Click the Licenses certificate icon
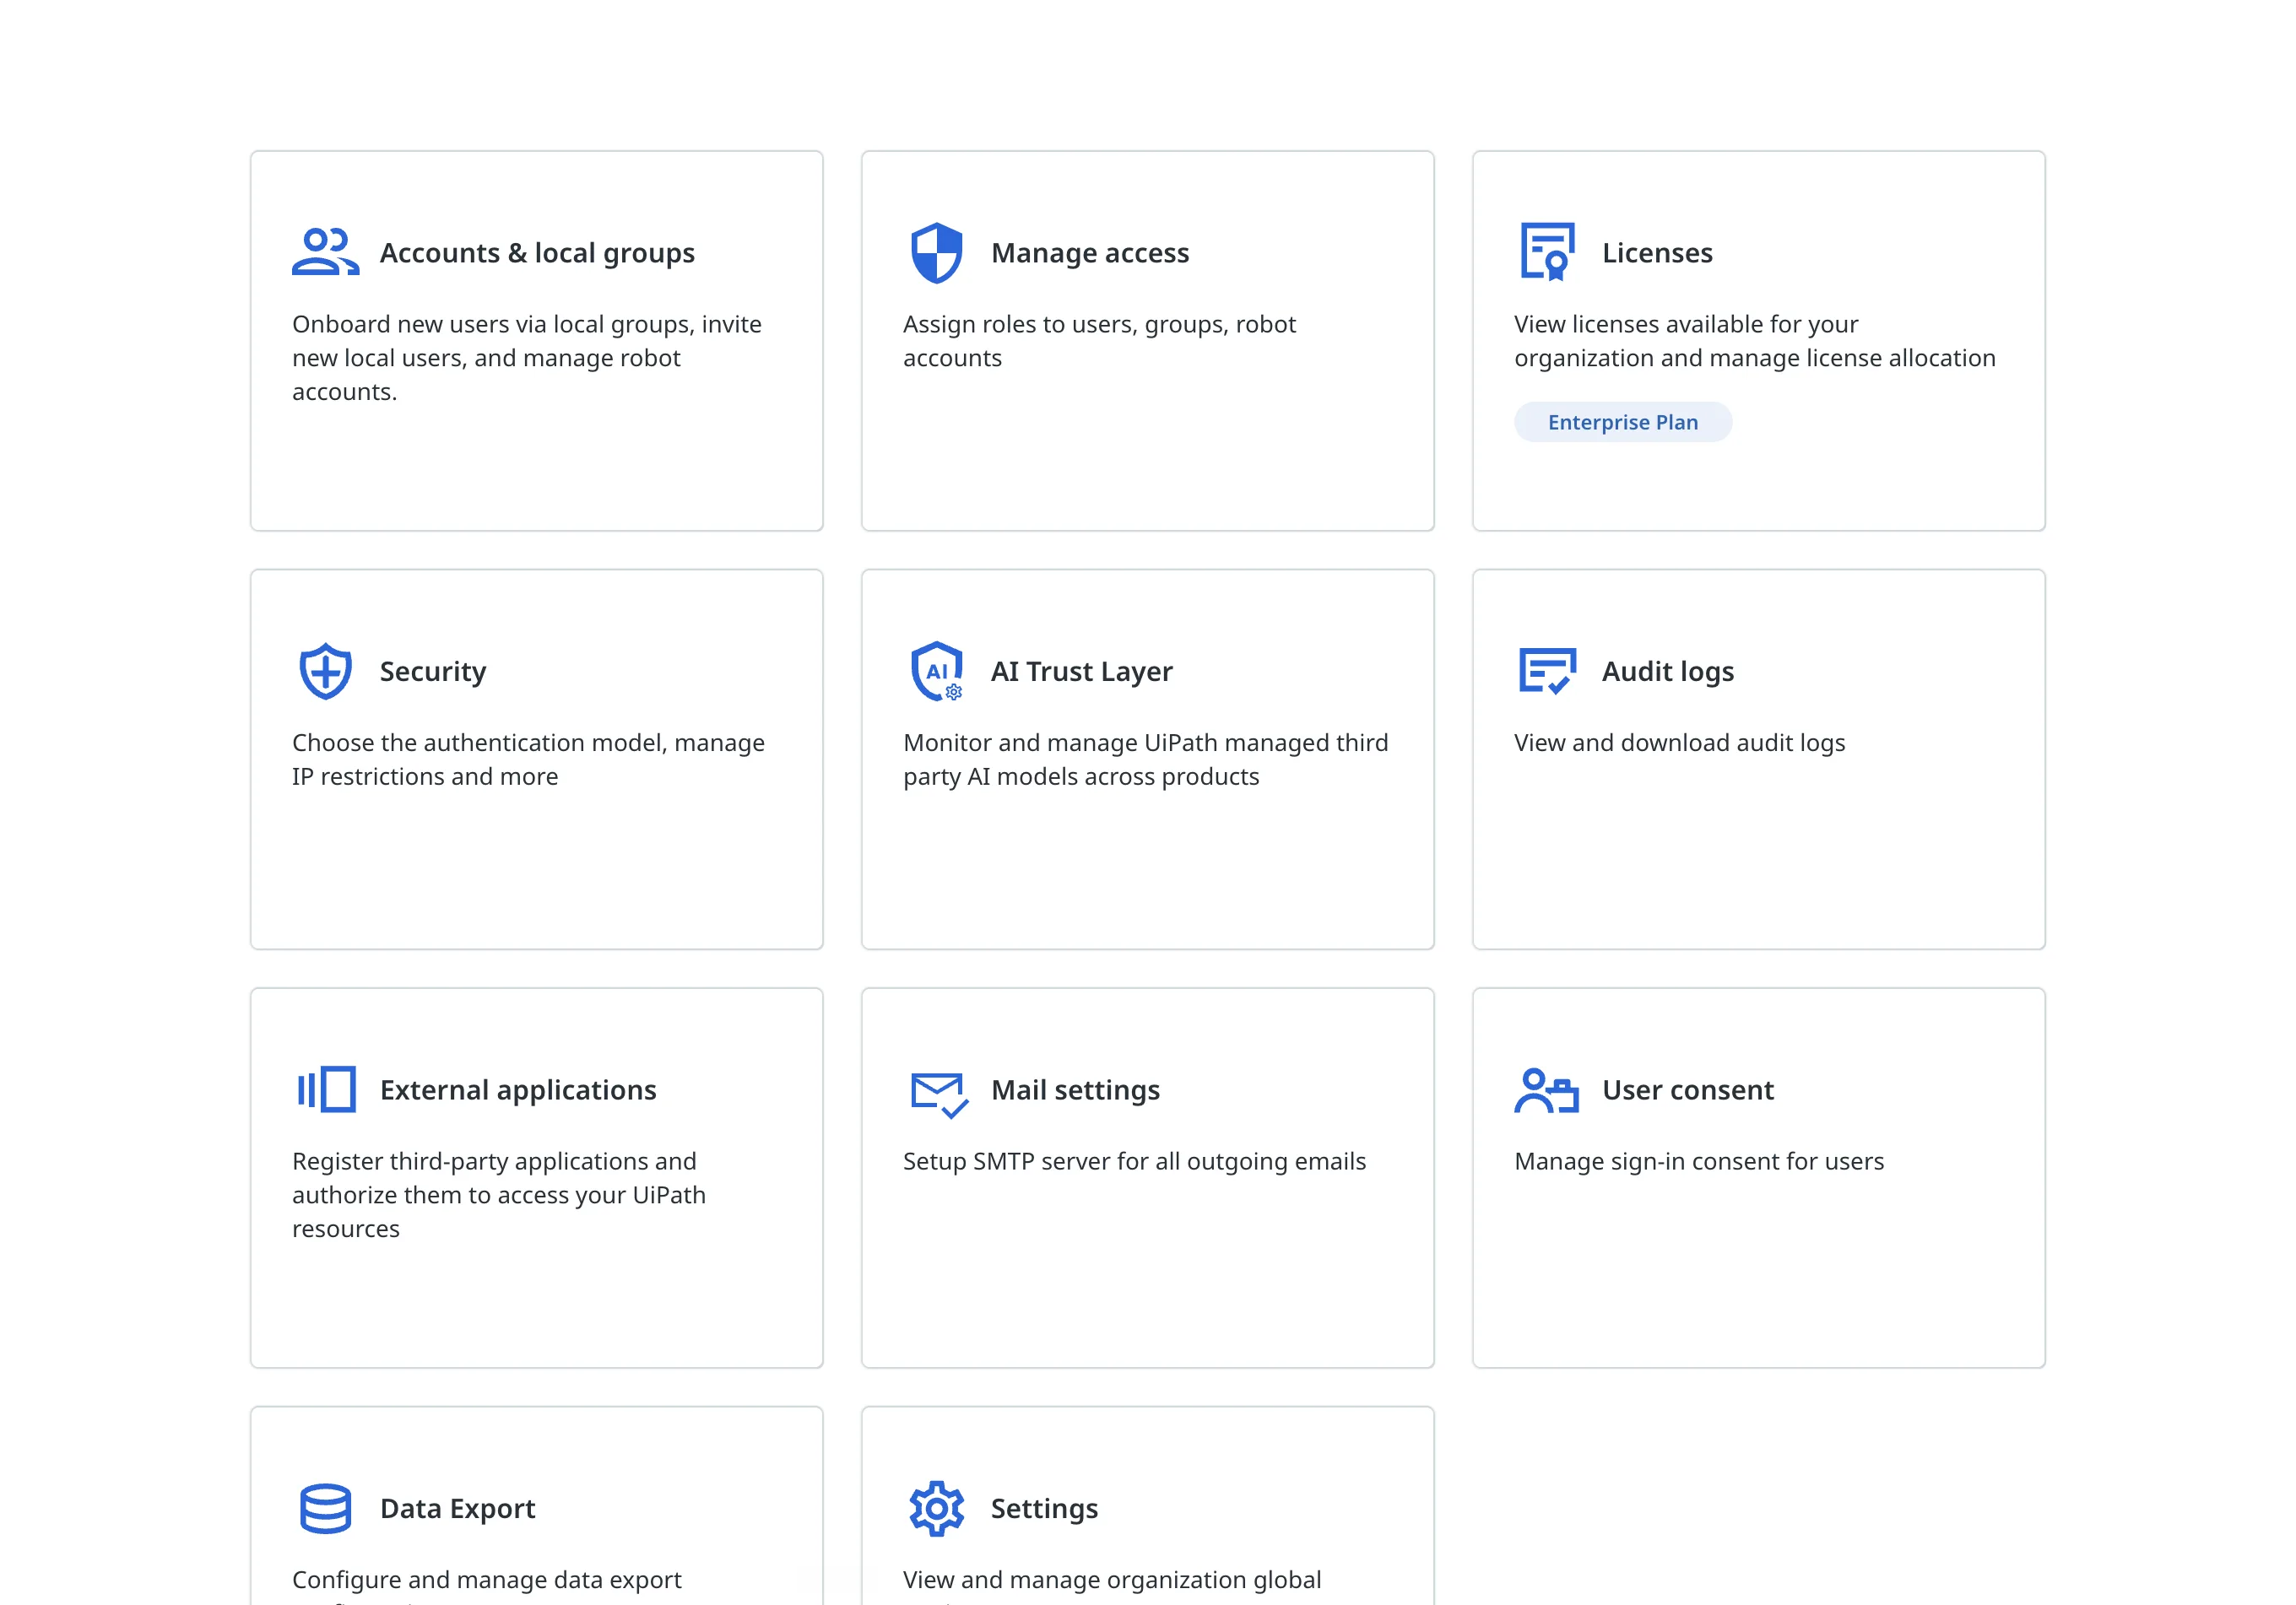 1547,251
